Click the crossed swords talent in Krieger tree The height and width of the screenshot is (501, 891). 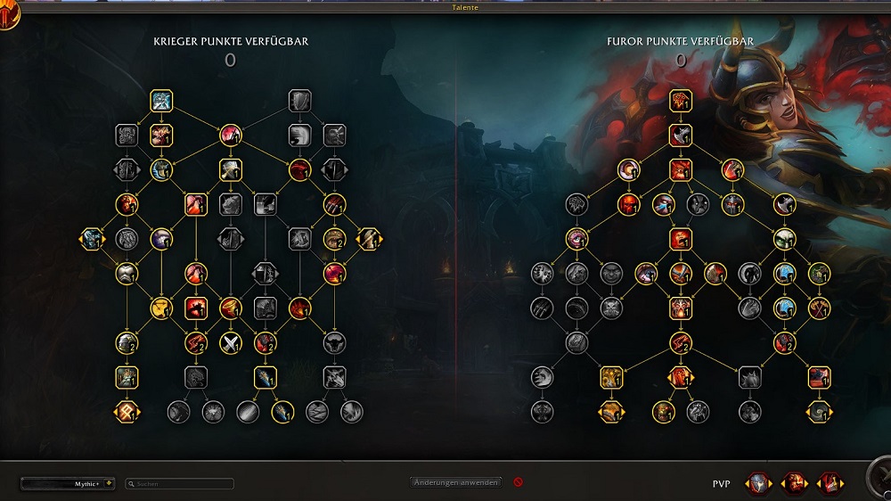tap(230, 343)
